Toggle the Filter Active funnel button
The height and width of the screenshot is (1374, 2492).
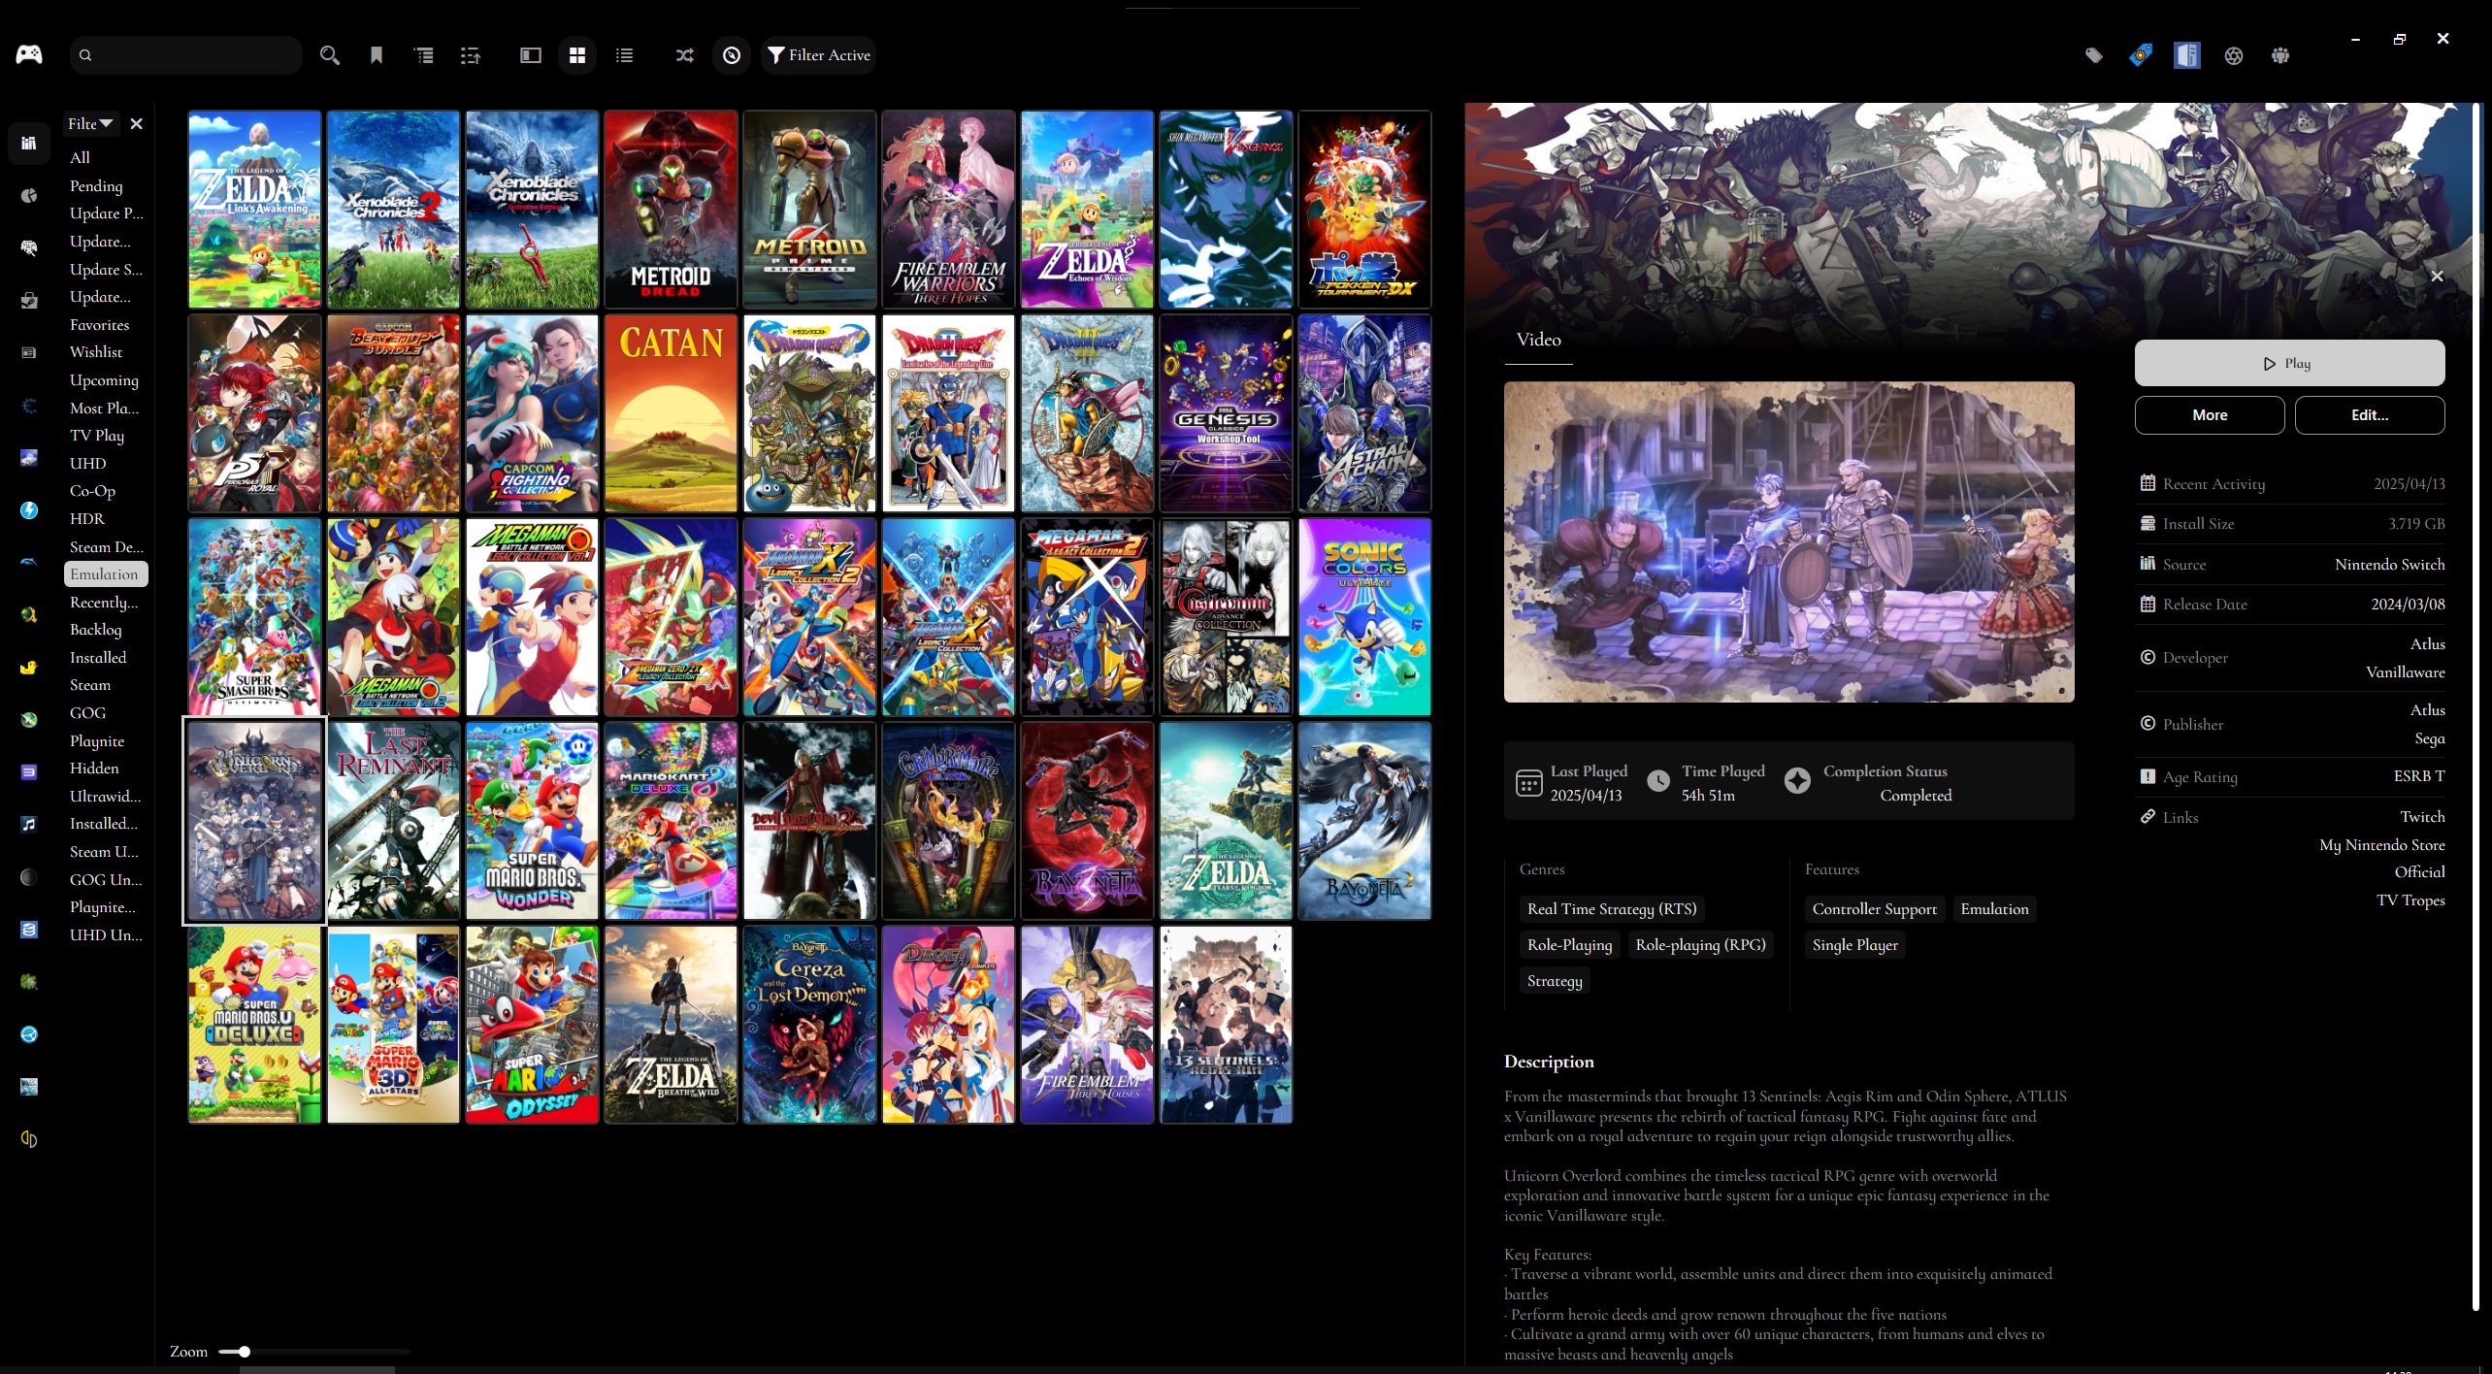click(818, 55)
